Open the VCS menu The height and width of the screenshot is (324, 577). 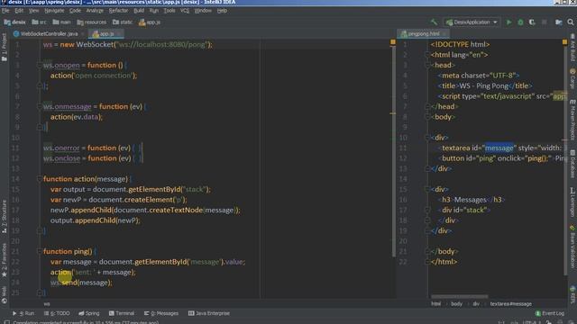click(185, 11)
